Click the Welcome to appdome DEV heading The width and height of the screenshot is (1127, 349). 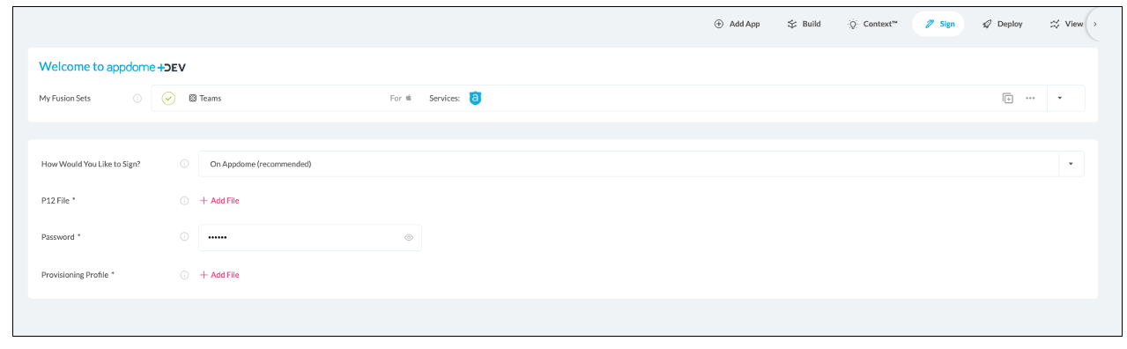pyautogui.click(x=112, y=67)
